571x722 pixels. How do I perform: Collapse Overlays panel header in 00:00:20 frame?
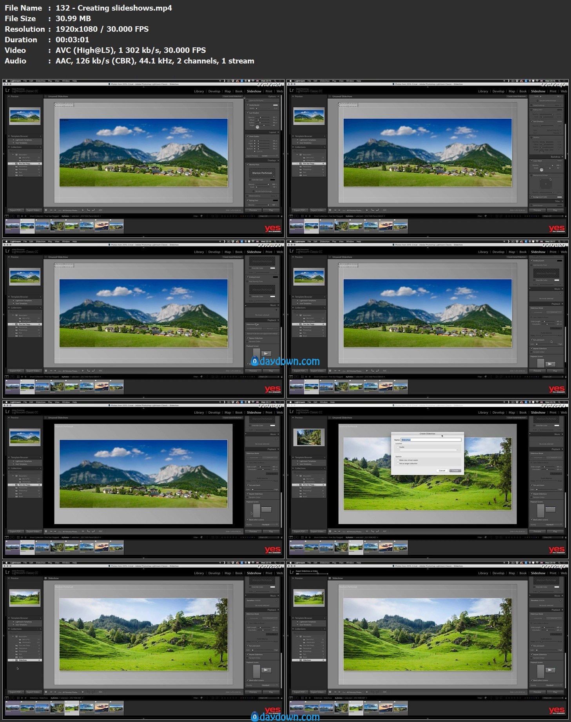point(273,161)
